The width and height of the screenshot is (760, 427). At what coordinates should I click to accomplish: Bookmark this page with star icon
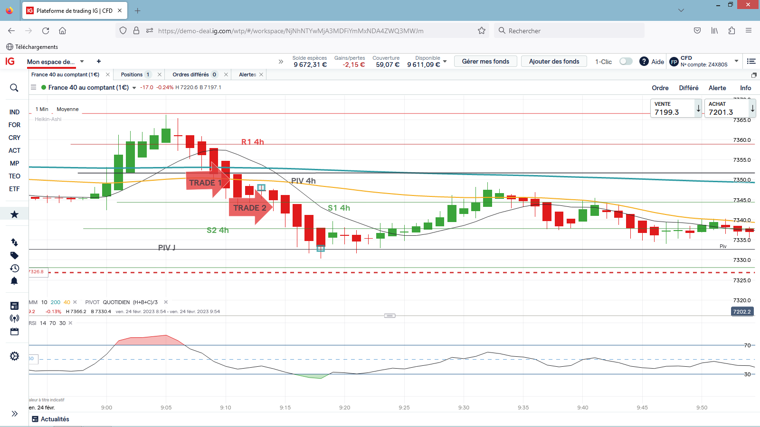point(482,31)
